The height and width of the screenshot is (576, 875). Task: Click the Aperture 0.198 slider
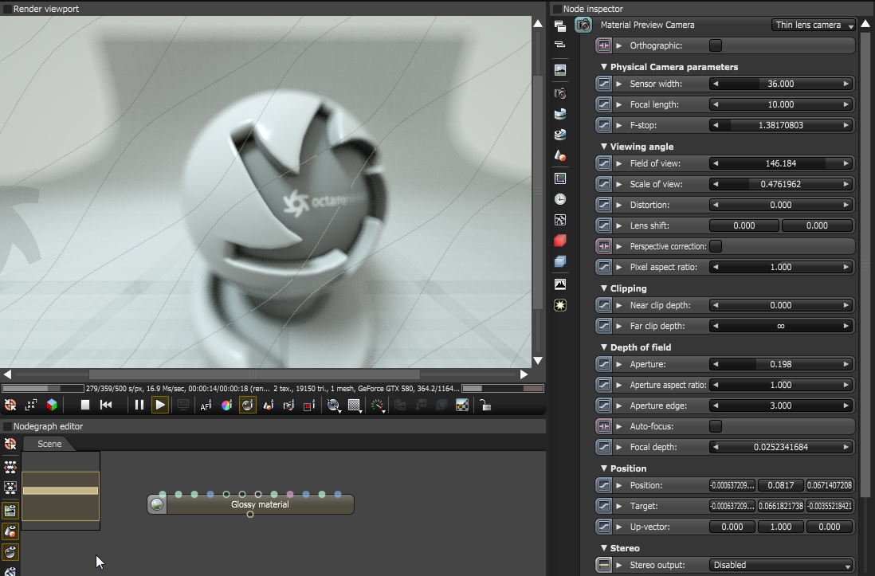[781, 364]
